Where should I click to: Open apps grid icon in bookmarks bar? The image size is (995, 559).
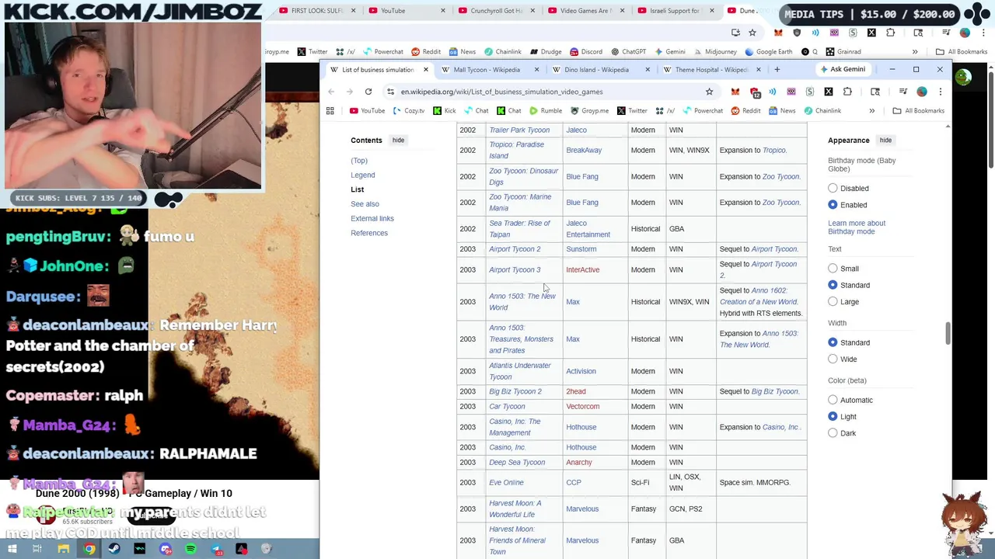(330, 111)
